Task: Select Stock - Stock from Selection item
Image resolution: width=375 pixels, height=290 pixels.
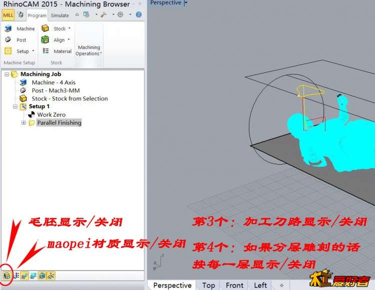Action: coord(69,98)
